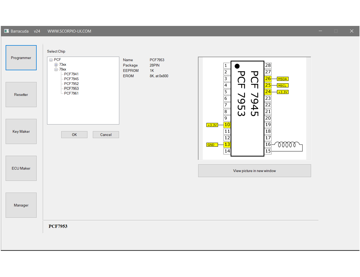
Task: Open the Programmer section
Action: point(21,58)
